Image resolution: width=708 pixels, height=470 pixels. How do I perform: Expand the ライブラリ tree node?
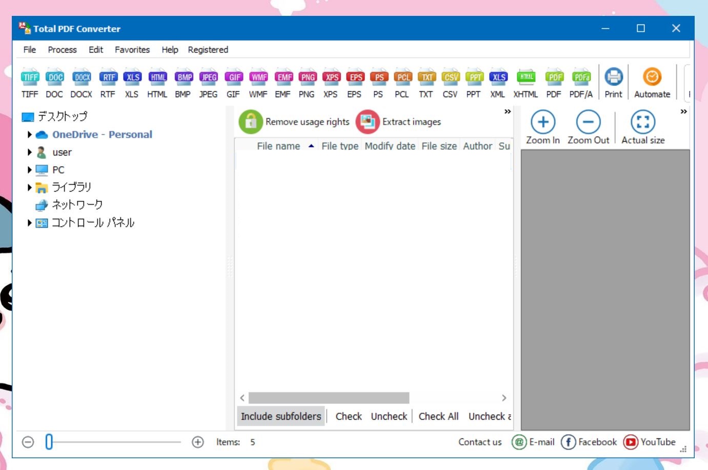(x=29, y=187)
